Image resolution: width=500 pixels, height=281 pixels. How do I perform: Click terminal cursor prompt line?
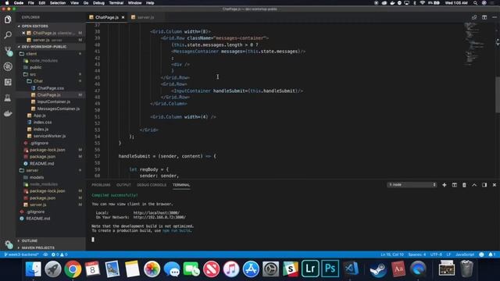click(93, 240)
